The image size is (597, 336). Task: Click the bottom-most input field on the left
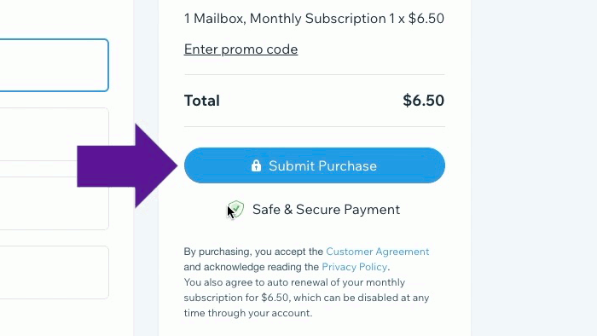54,272
